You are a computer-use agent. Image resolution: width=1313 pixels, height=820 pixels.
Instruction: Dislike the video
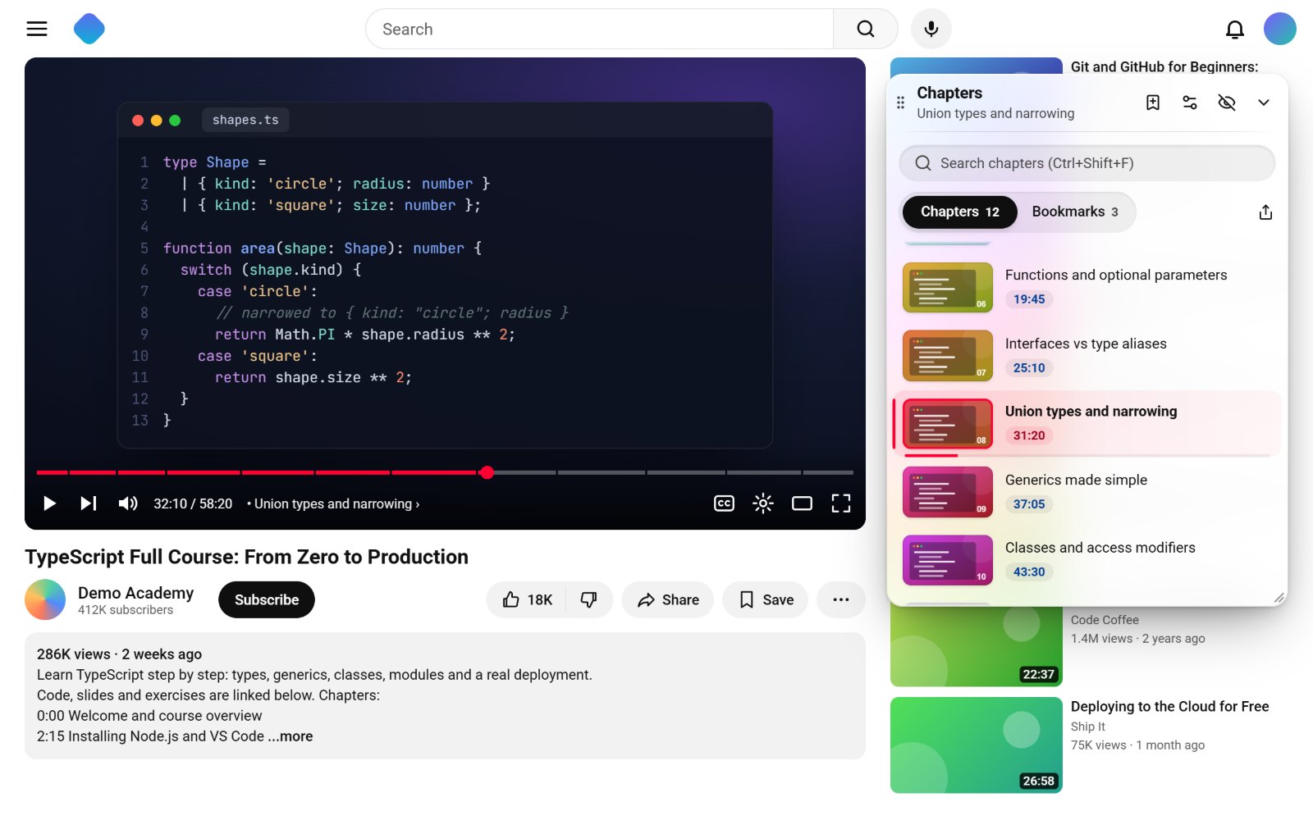[x=589, y=599]
